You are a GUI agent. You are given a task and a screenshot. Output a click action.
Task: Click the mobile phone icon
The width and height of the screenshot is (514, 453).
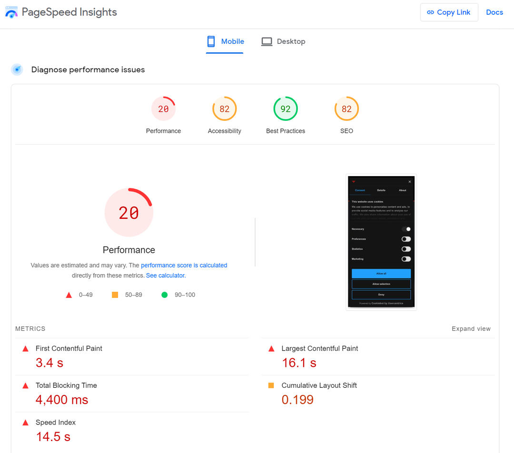click(x=211, y=41)
